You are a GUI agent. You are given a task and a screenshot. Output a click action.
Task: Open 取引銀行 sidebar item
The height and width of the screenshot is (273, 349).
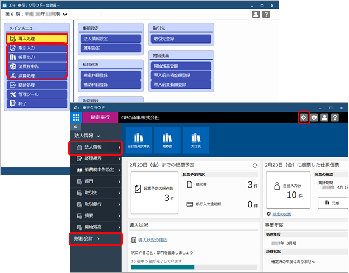click(x=96, y=204)
